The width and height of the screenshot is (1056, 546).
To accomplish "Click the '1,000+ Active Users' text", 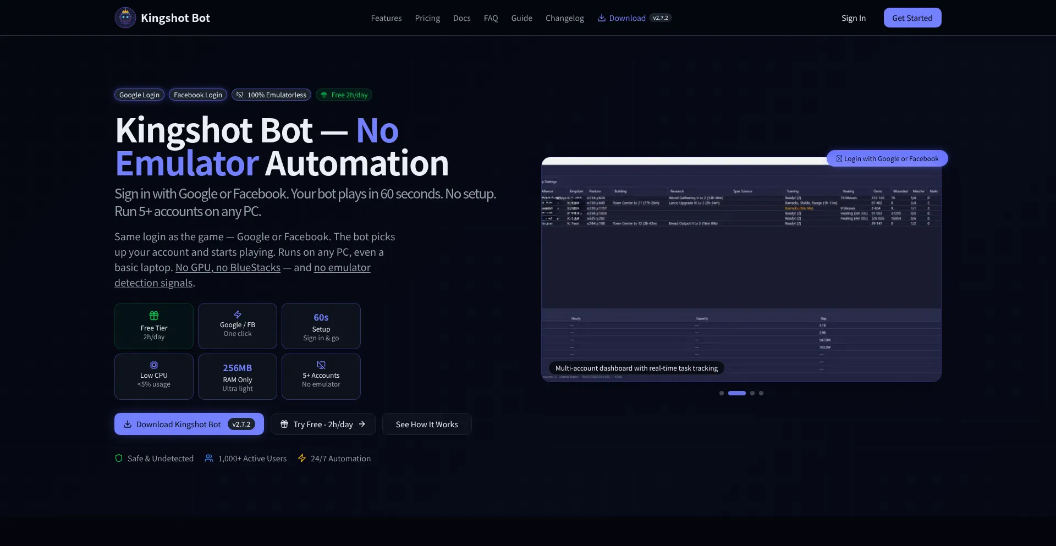I will click(252, 458).
